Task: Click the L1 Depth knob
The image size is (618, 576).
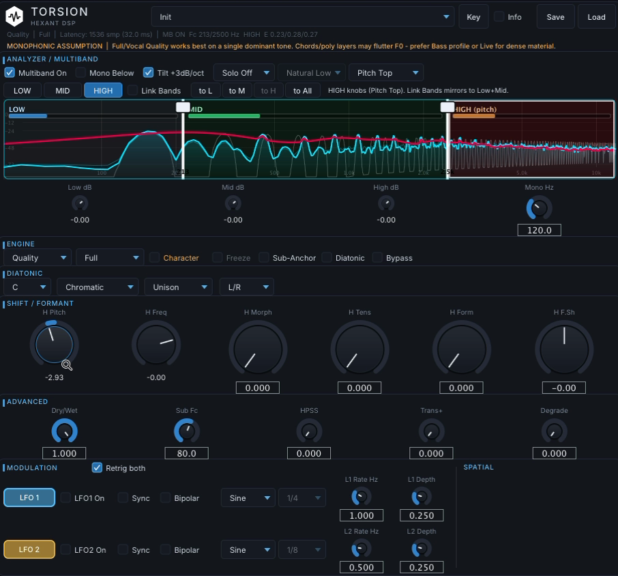Action: (x=422, y=497)
